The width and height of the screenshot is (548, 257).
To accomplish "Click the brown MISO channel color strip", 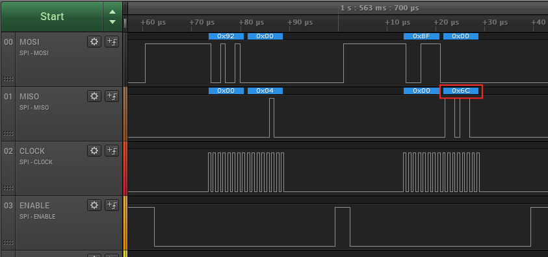I will pos(125,114).
